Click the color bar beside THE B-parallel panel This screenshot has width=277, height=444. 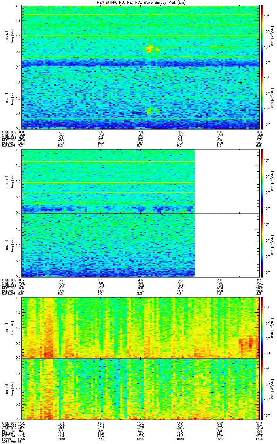[x=262, y=389]
